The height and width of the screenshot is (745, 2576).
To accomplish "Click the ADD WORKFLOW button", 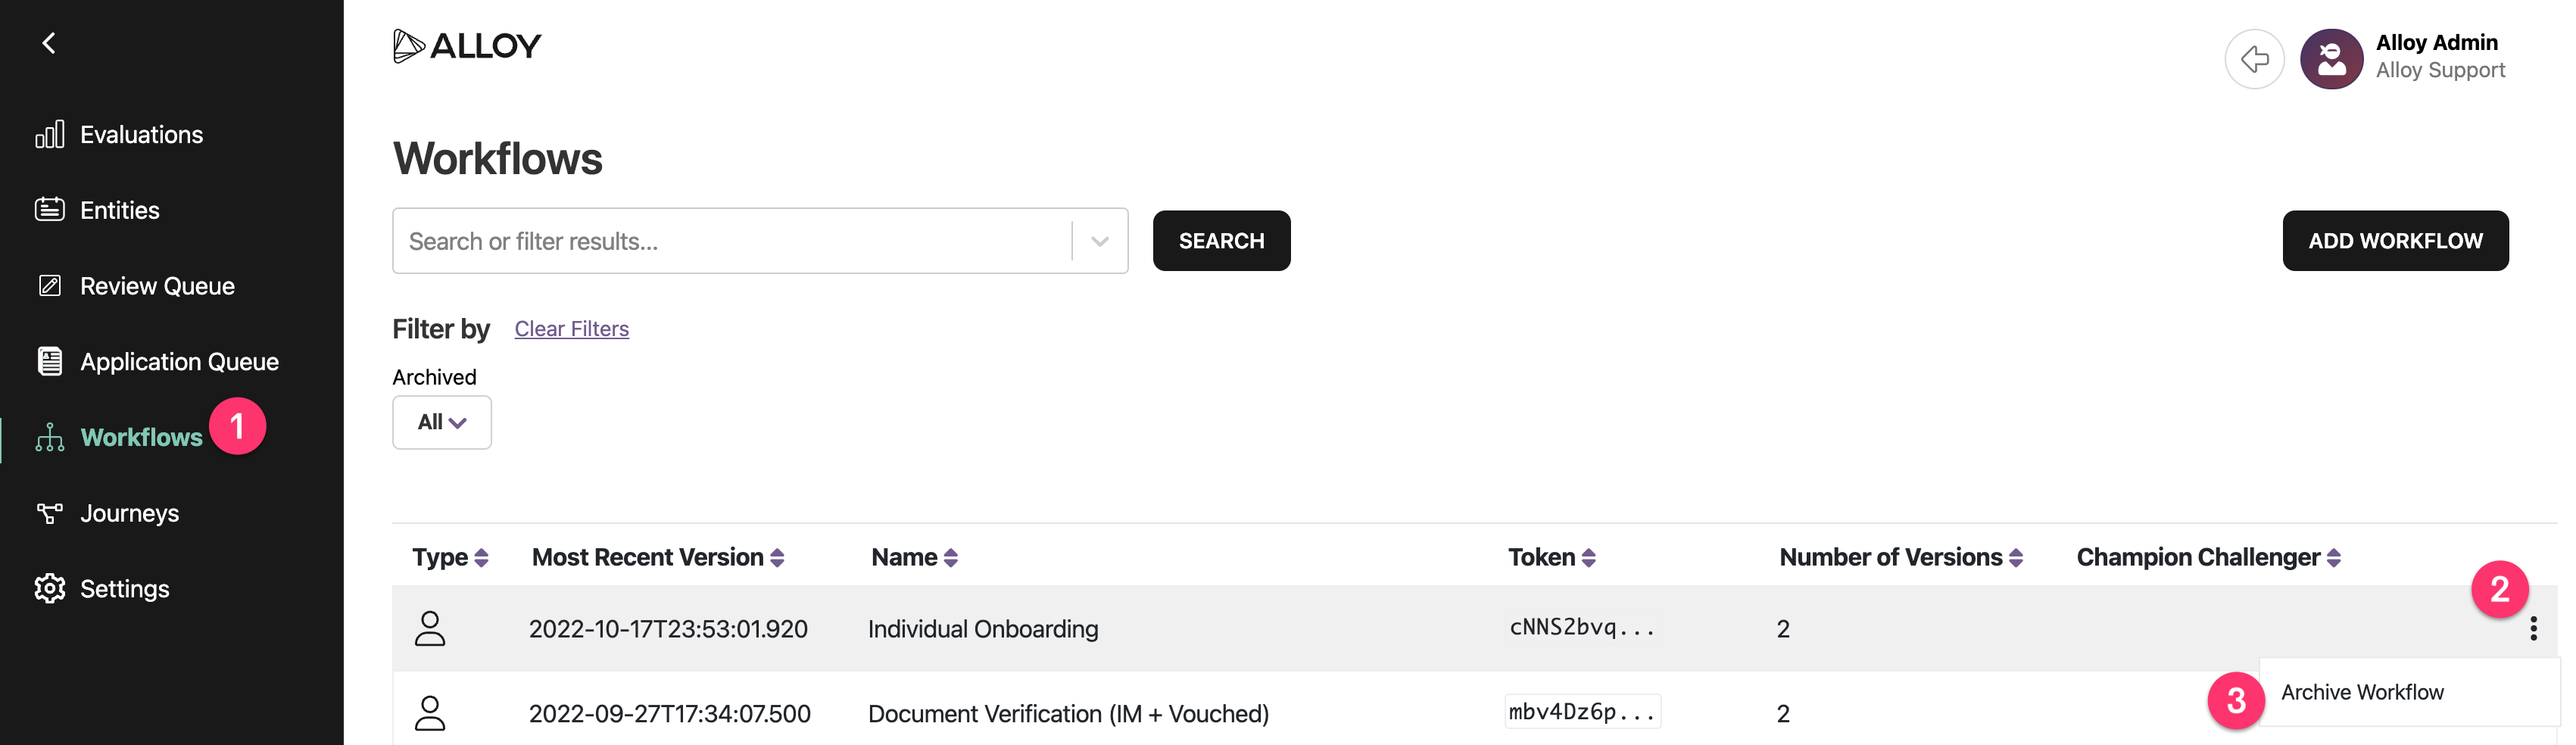I will point(2394,241).
